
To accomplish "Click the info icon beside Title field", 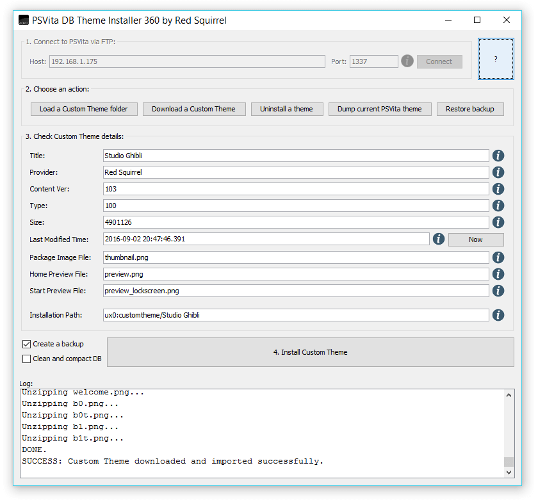I will click(498, 156).
